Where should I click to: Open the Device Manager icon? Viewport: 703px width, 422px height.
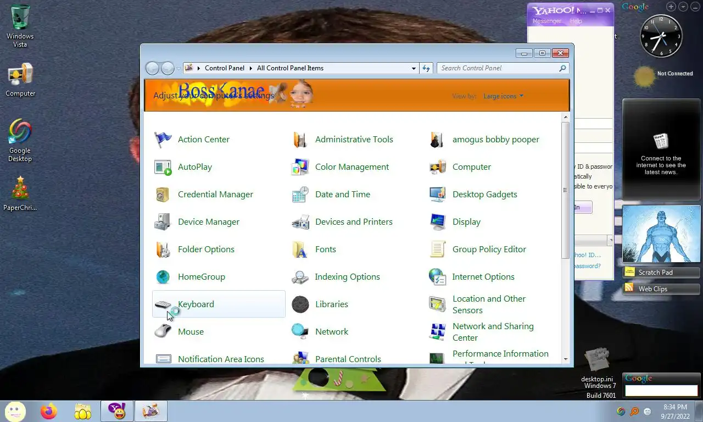click(x=163, y=222)
